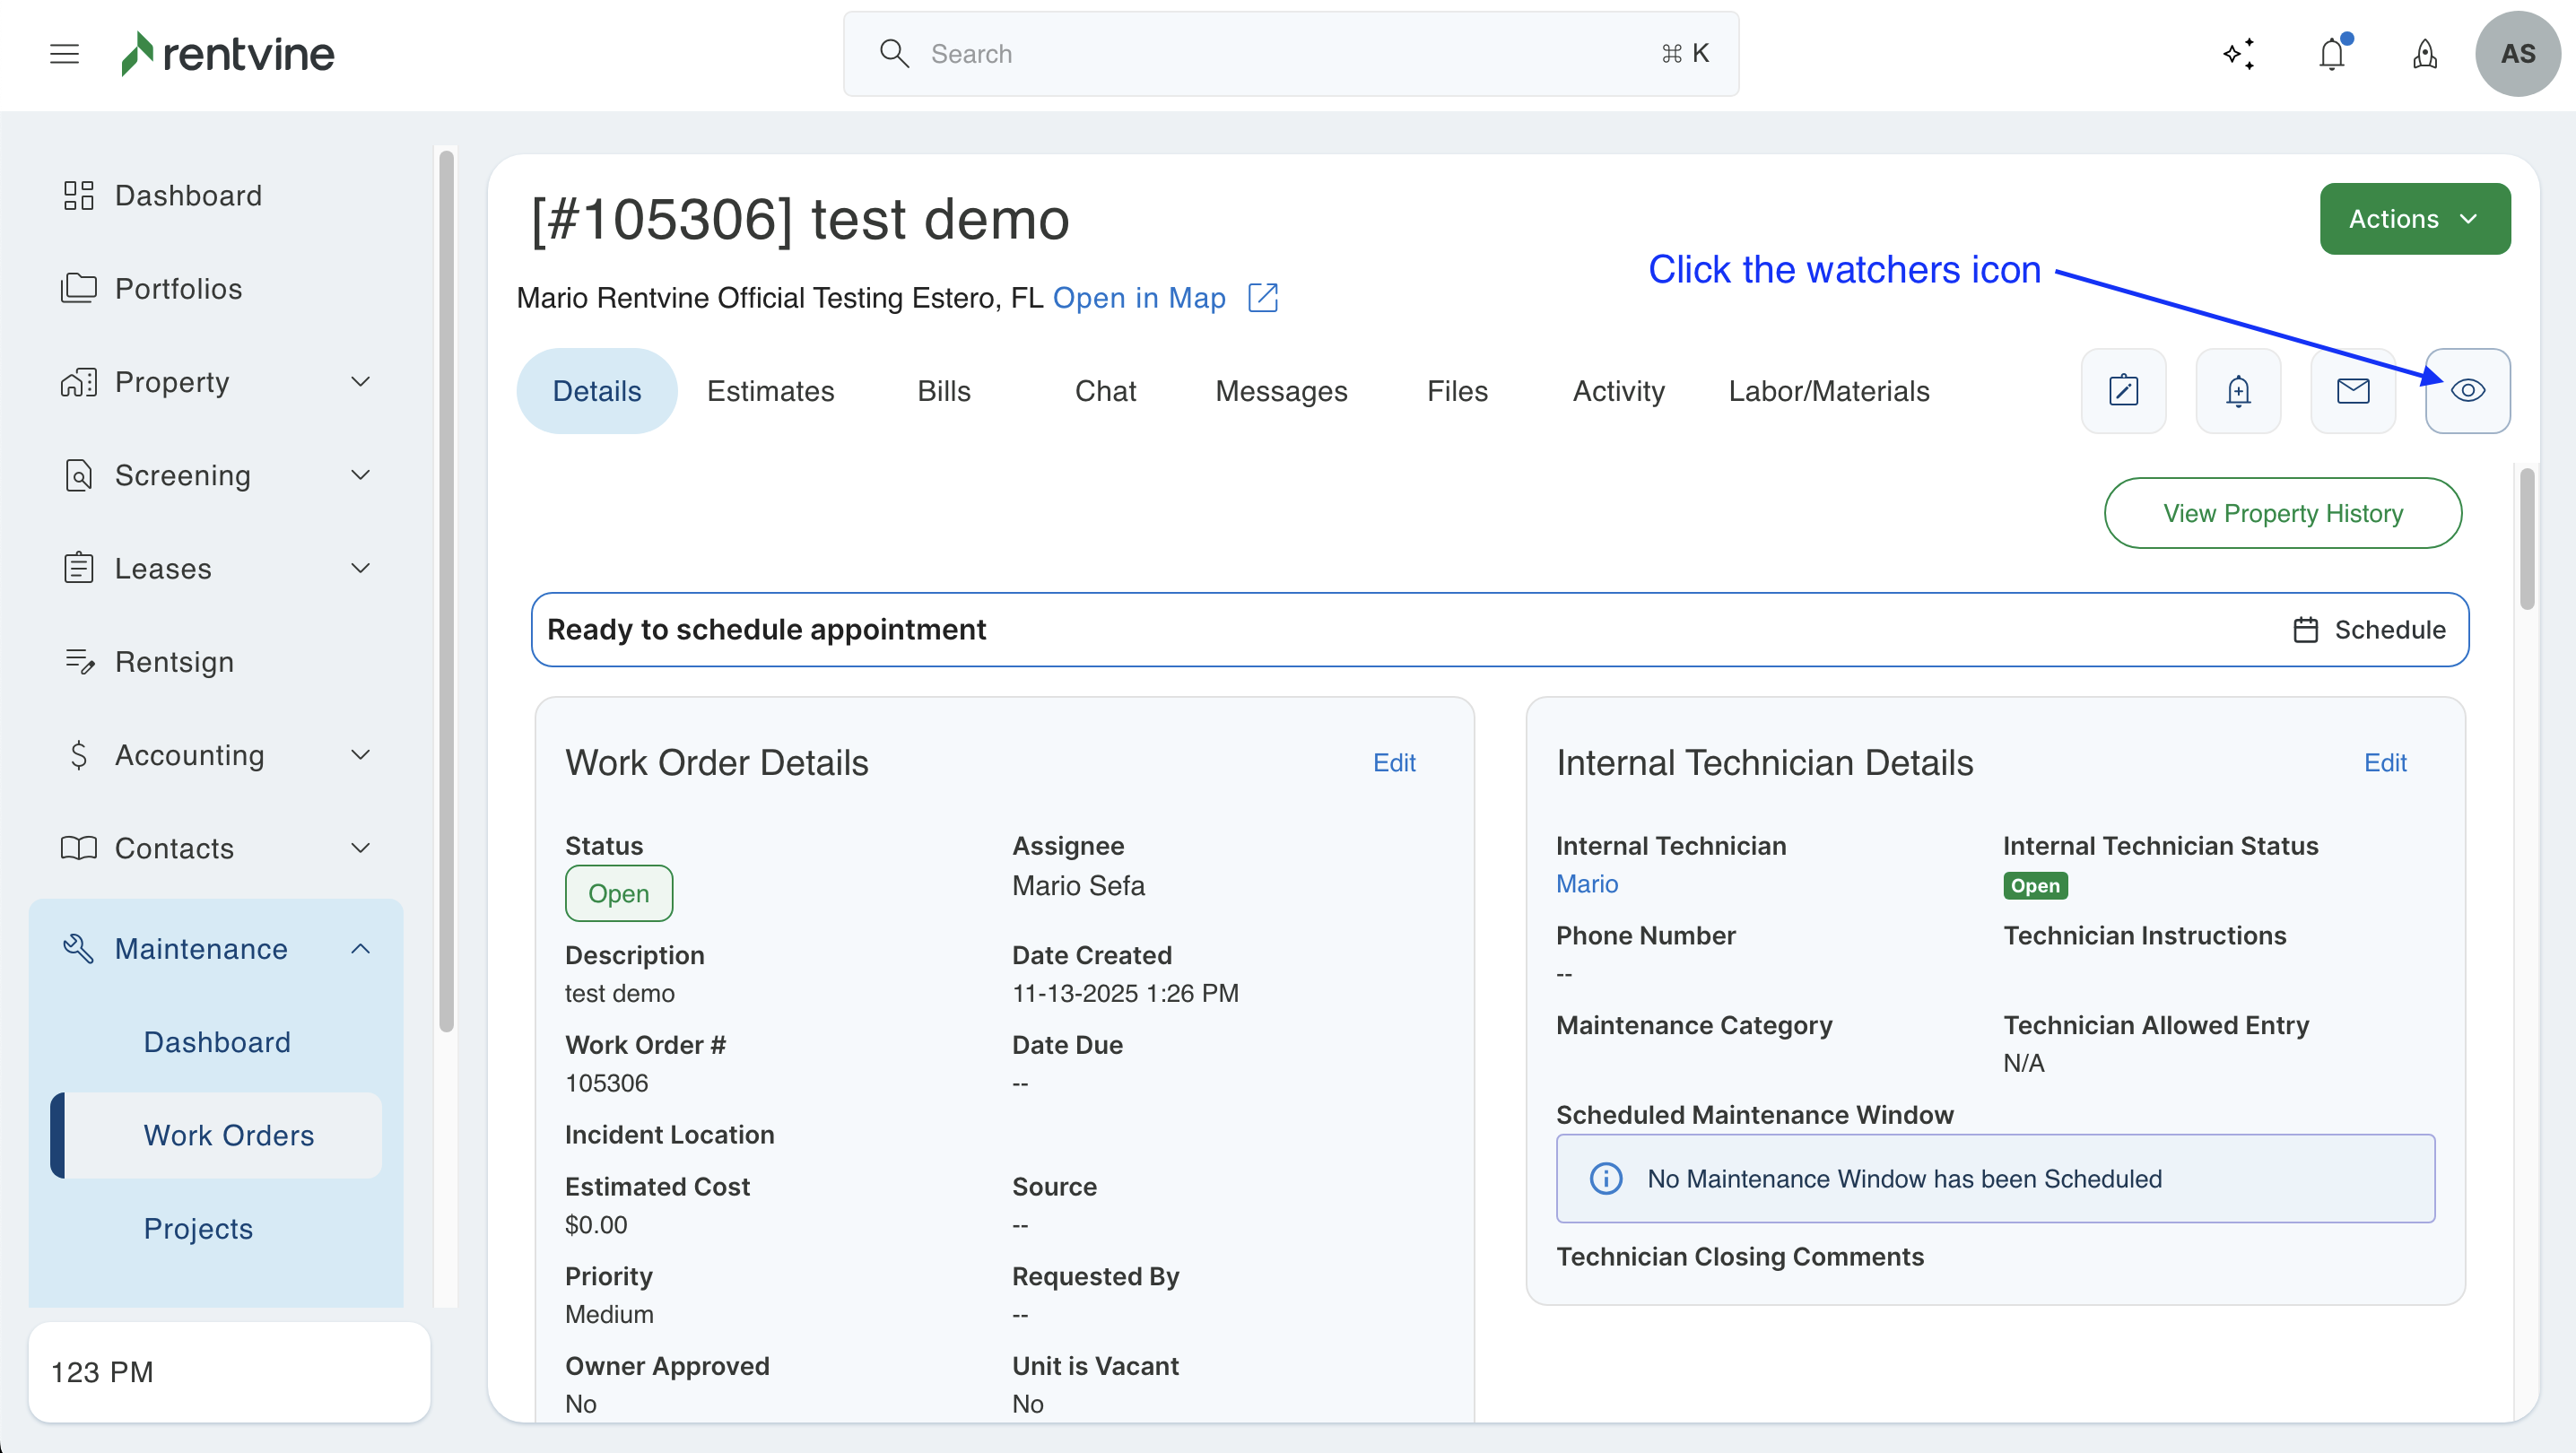
Task: Toggle the hamburger menu icon
Action: coord(64,54)
